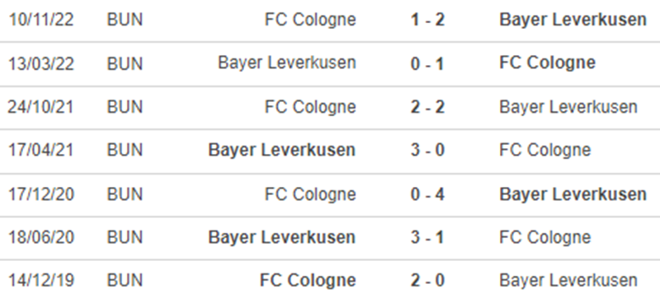Select bold FC Cologne on 14/12/19

(x=308, y=281)
